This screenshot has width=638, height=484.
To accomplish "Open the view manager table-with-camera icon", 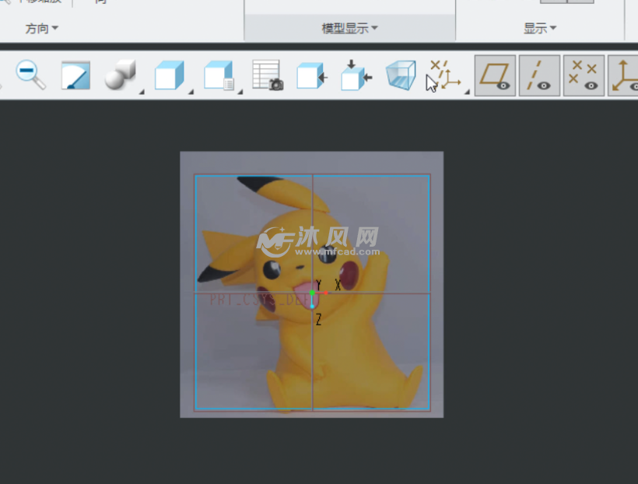I will [x=268, y=75].
